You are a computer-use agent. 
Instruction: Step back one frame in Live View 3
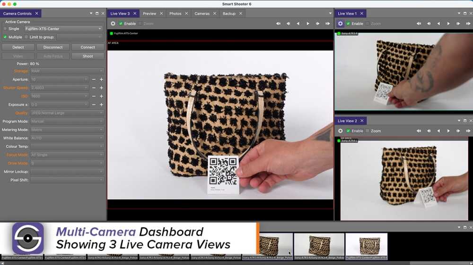(x=289, y=24)
